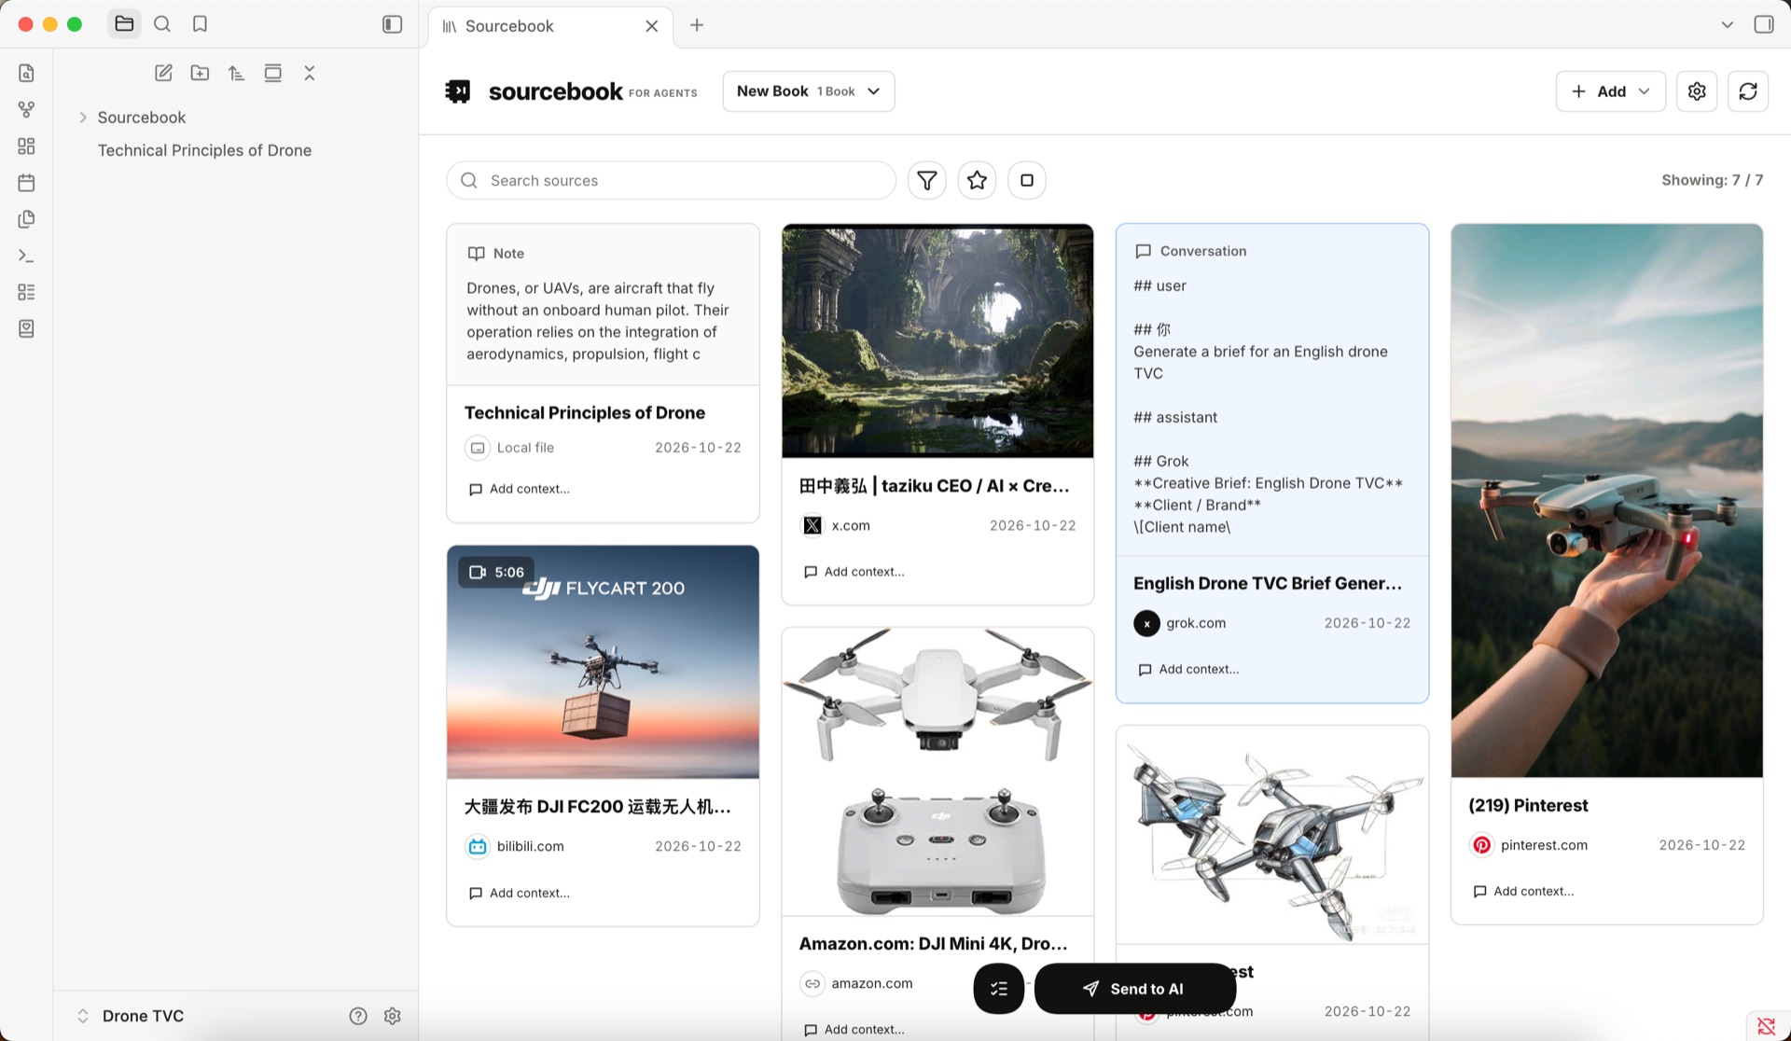Open graph view in ribbon
Image resolution: width=1791 pixels, height=1041 pixels.
(x=26, y=109)
